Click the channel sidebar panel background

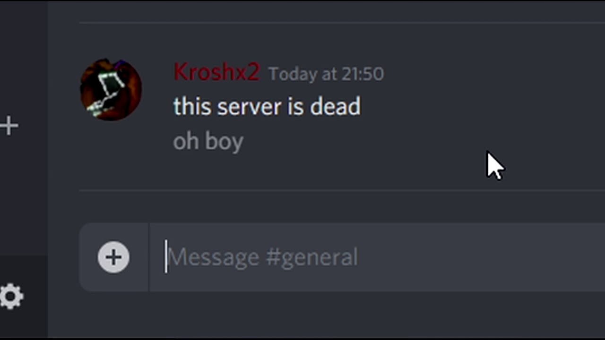click(x=24, y=189)
